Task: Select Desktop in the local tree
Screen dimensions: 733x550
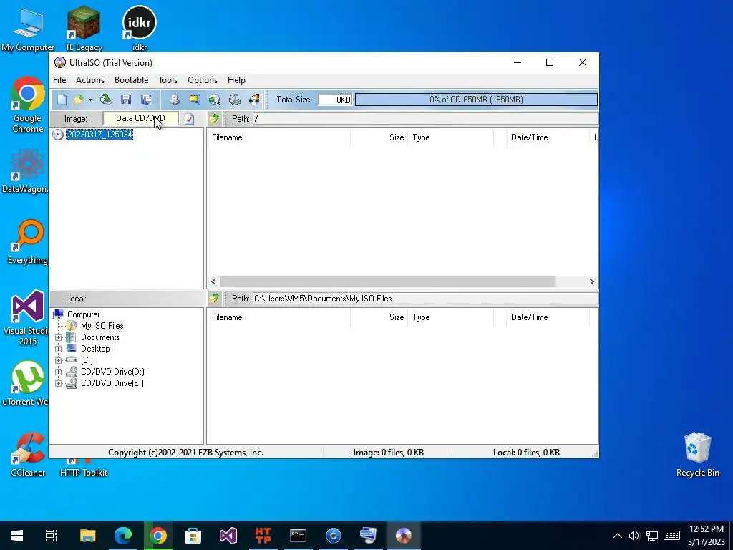Action: [95, 349]
